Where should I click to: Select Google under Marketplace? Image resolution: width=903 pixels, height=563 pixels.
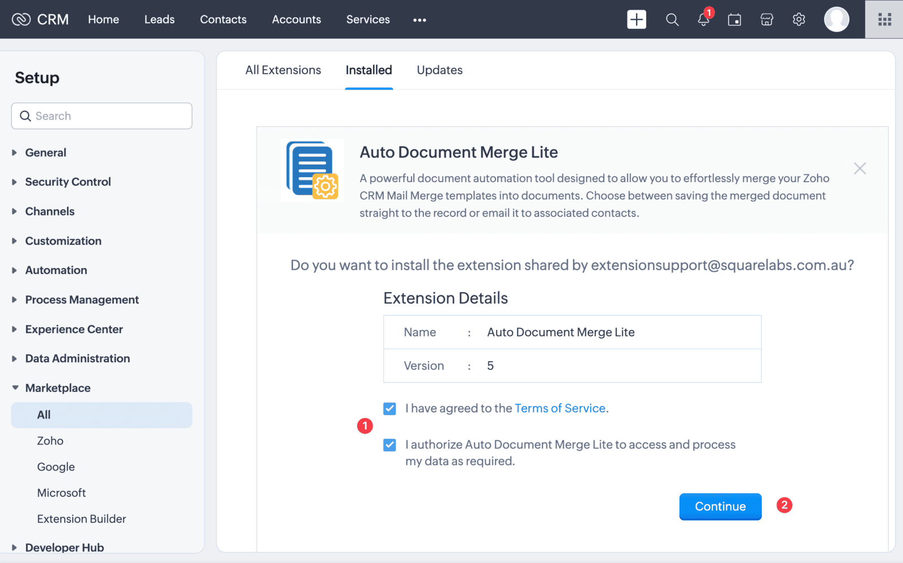pos(56,467)
